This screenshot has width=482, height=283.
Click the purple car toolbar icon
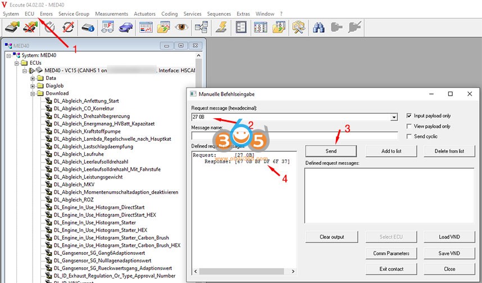(126, 28)
